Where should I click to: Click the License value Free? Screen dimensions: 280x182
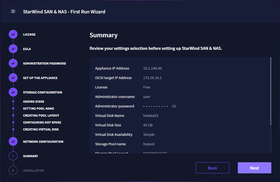pyautogui.click(x=147, y=87)
